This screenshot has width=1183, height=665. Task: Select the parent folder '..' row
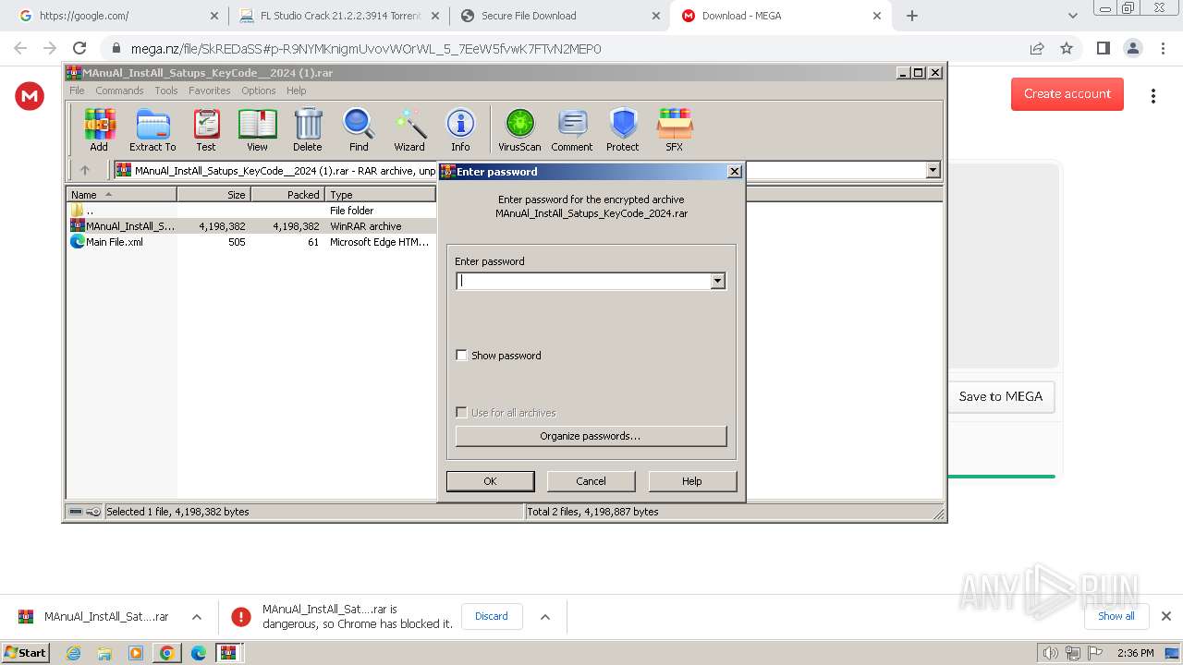250,211
